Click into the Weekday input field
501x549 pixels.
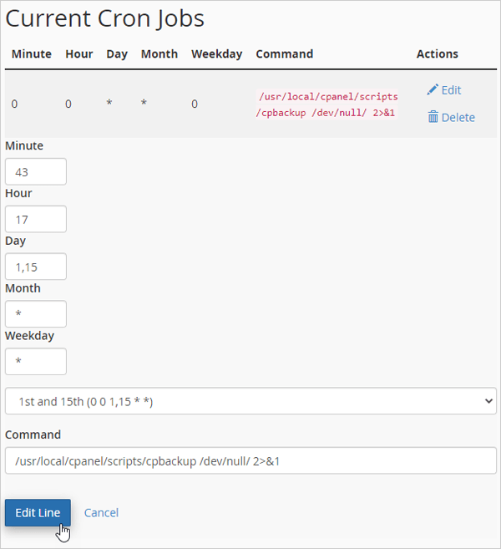point(36,361)
